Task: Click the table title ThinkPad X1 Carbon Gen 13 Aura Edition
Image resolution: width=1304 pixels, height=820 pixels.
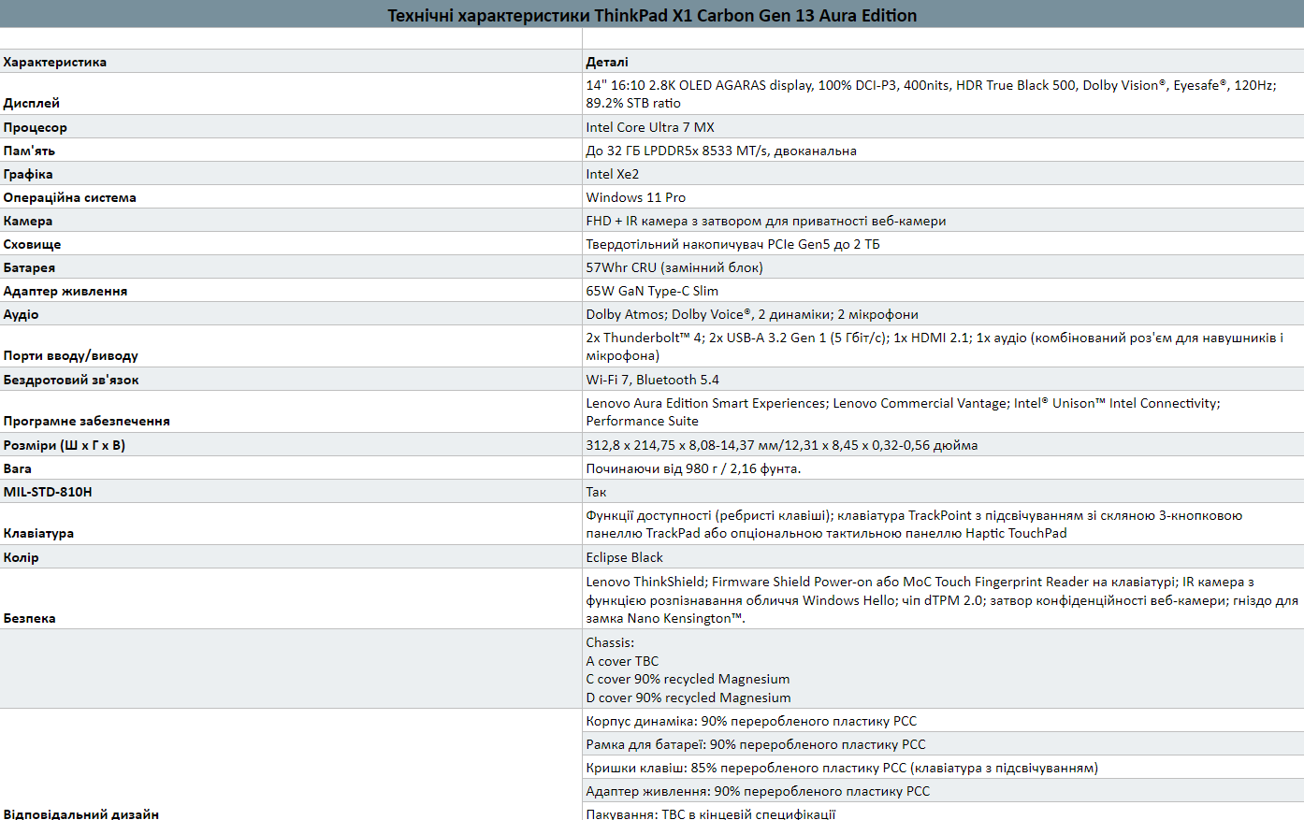Action: (652, 15)
